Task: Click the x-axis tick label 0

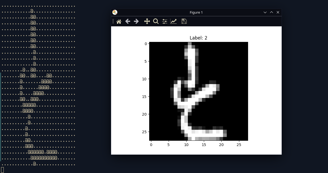Action: point(151,145)
